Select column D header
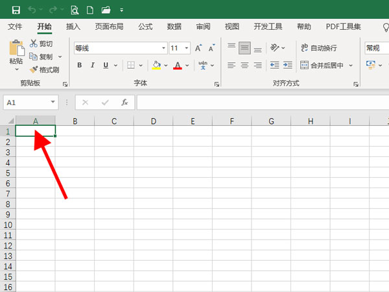Screen dimensions: 389x292 (153, 121)
